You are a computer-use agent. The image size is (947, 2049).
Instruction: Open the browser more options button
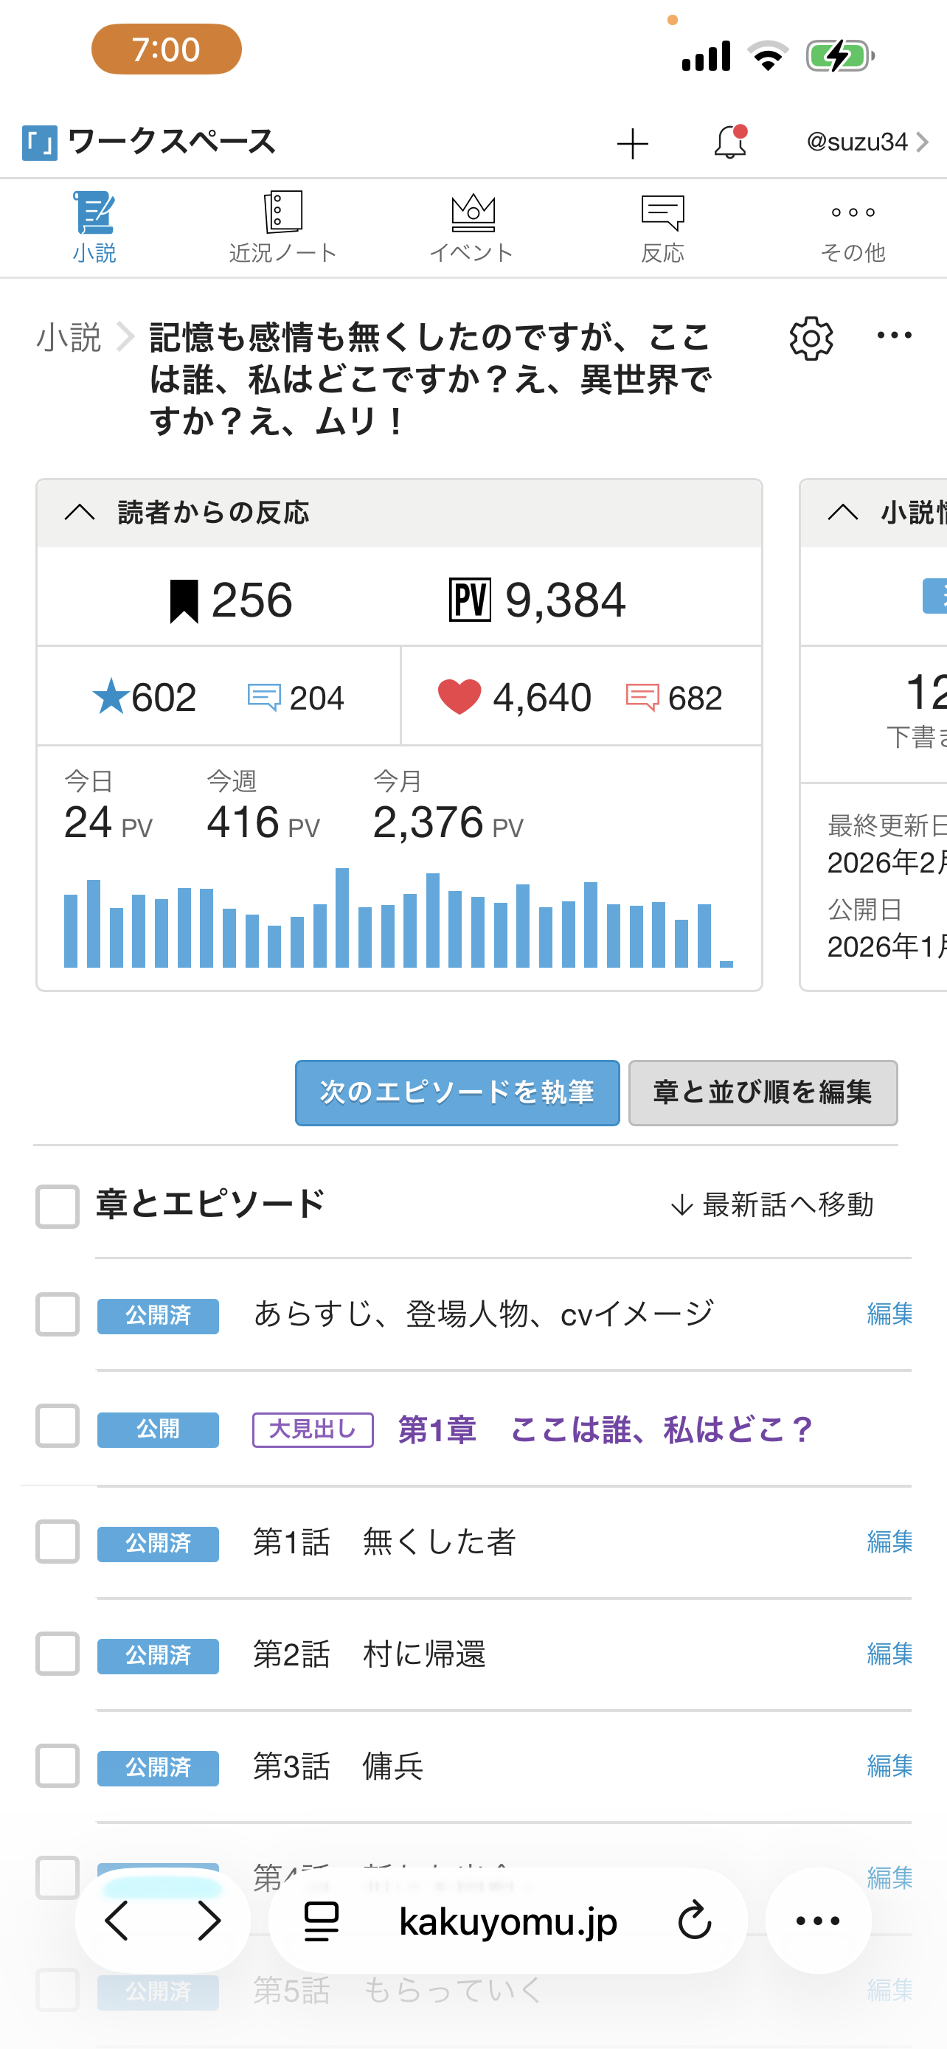[817, 1921]
